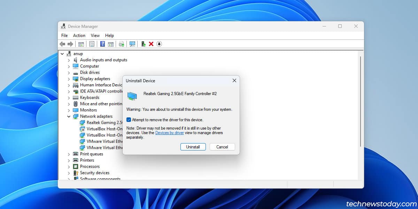This screenshot has width=418, height=209.
Task: Click the Disable device down-arrow toolbar icon
Action: point(159,44)
